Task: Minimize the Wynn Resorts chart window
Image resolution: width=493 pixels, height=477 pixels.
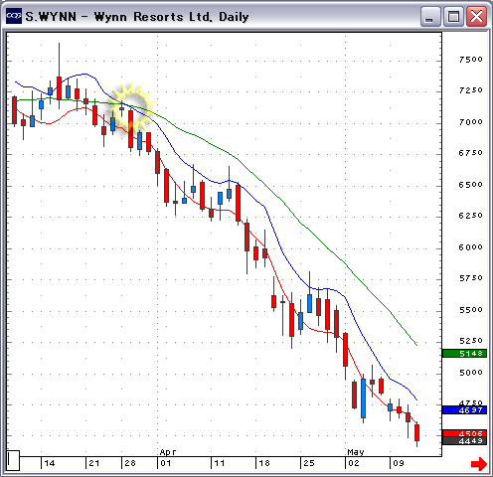Action: click(x=429, y=16)
